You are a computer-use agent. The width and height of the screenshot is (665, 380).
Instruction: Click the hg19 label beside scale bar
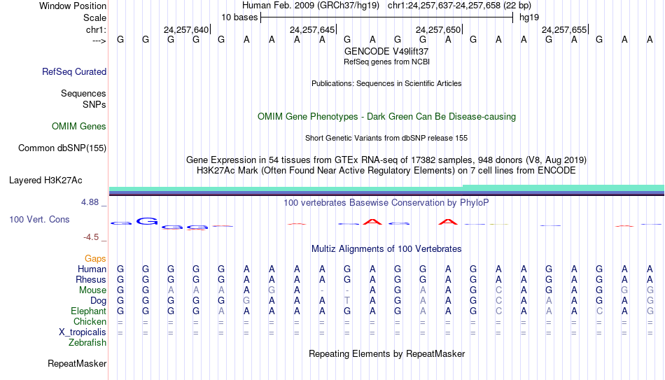[x=529, y=17]
